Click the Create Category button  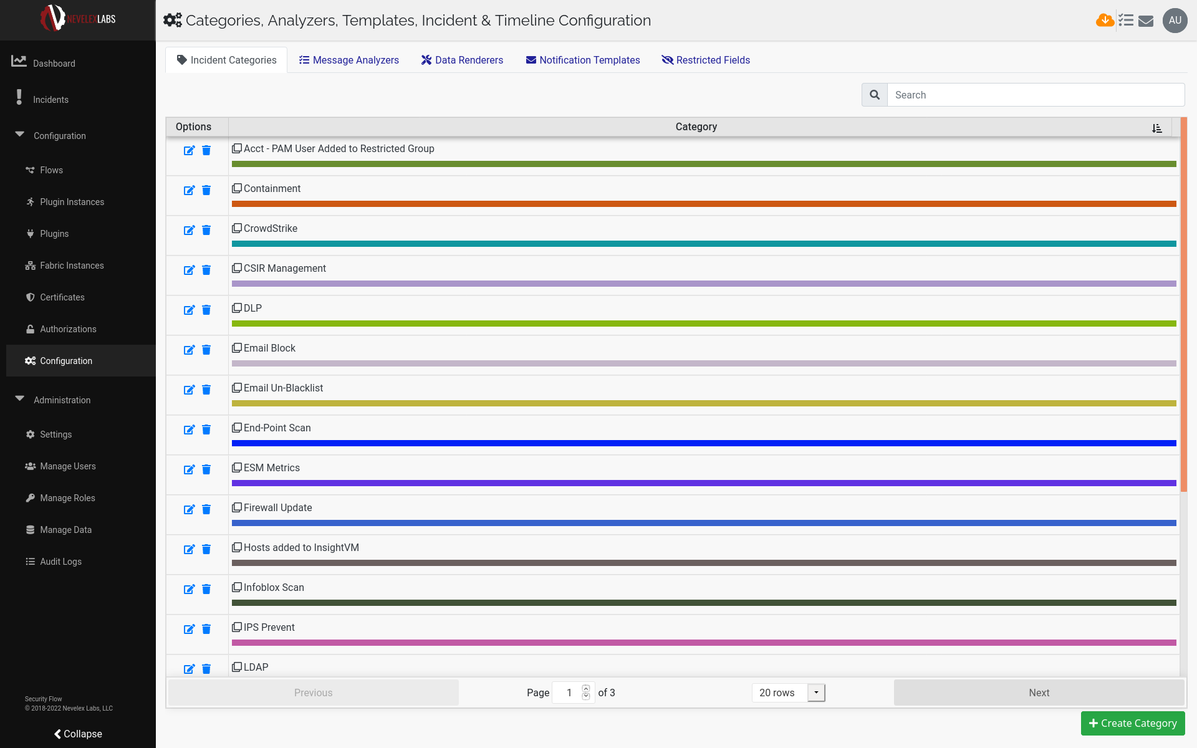click(x=1132, y=723)
